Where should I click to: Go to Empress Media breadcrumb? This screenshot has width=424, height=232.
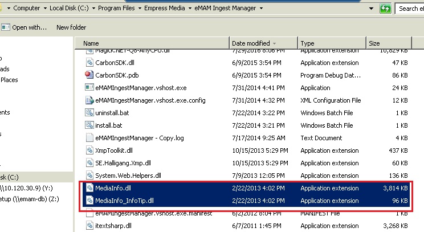tap(164, 8)
